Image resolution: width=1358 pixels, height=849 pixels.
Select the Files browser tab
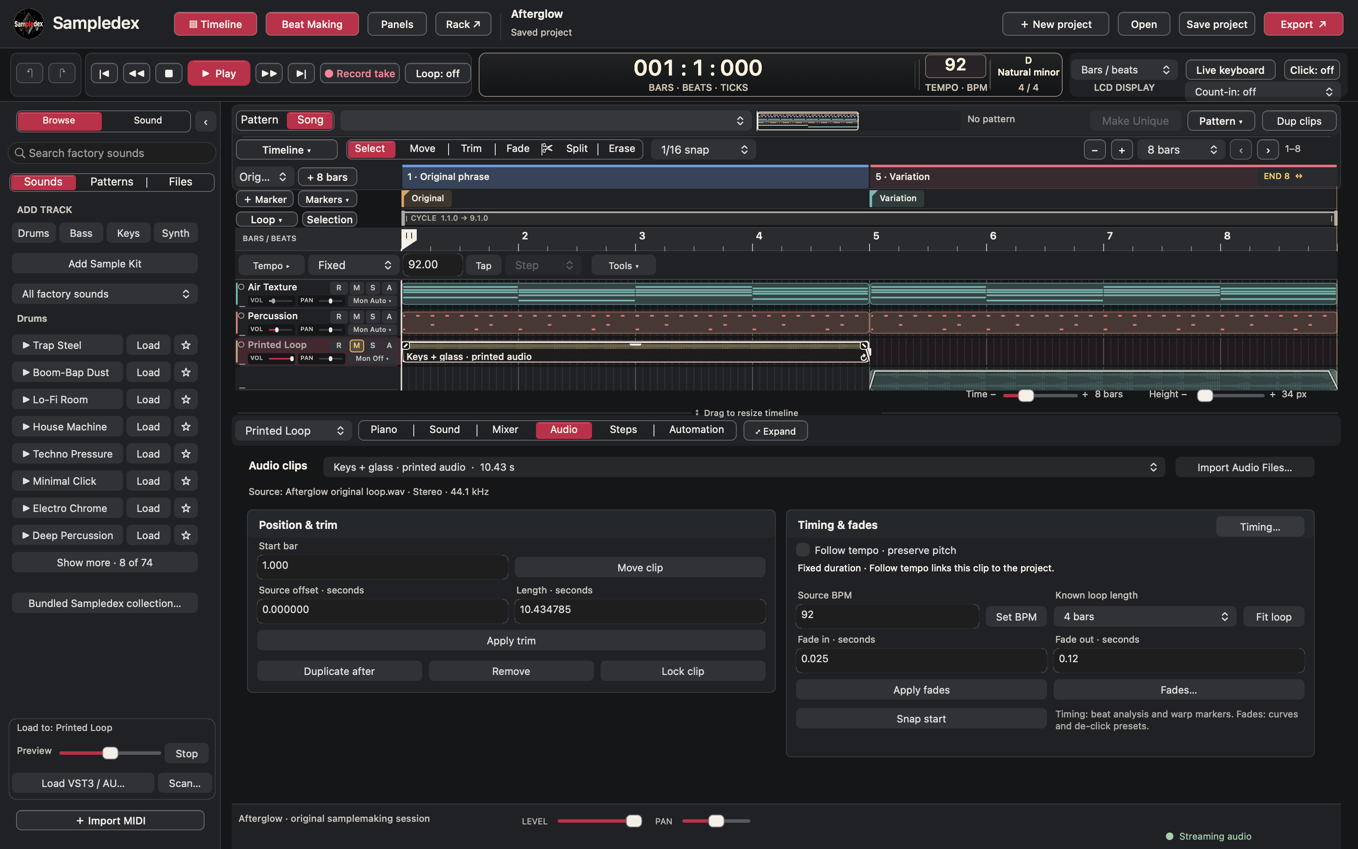click(180, 182)
